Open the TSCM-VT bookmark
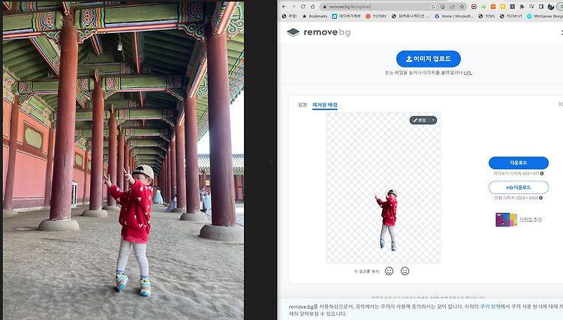The height and width of the screenshot is (320, 563). [511, 16]
